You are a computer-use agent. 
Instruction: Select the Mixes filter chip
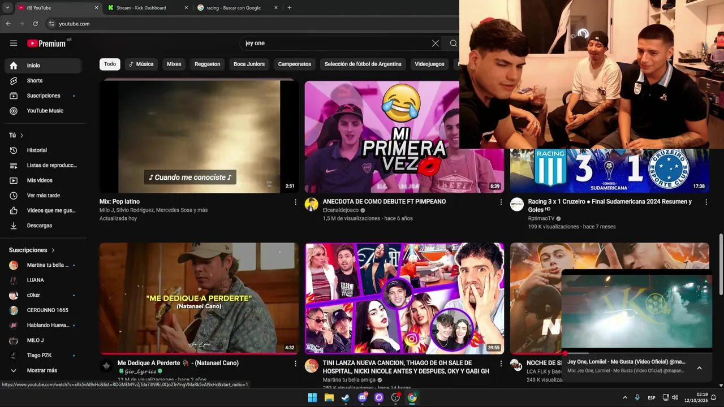174,64
